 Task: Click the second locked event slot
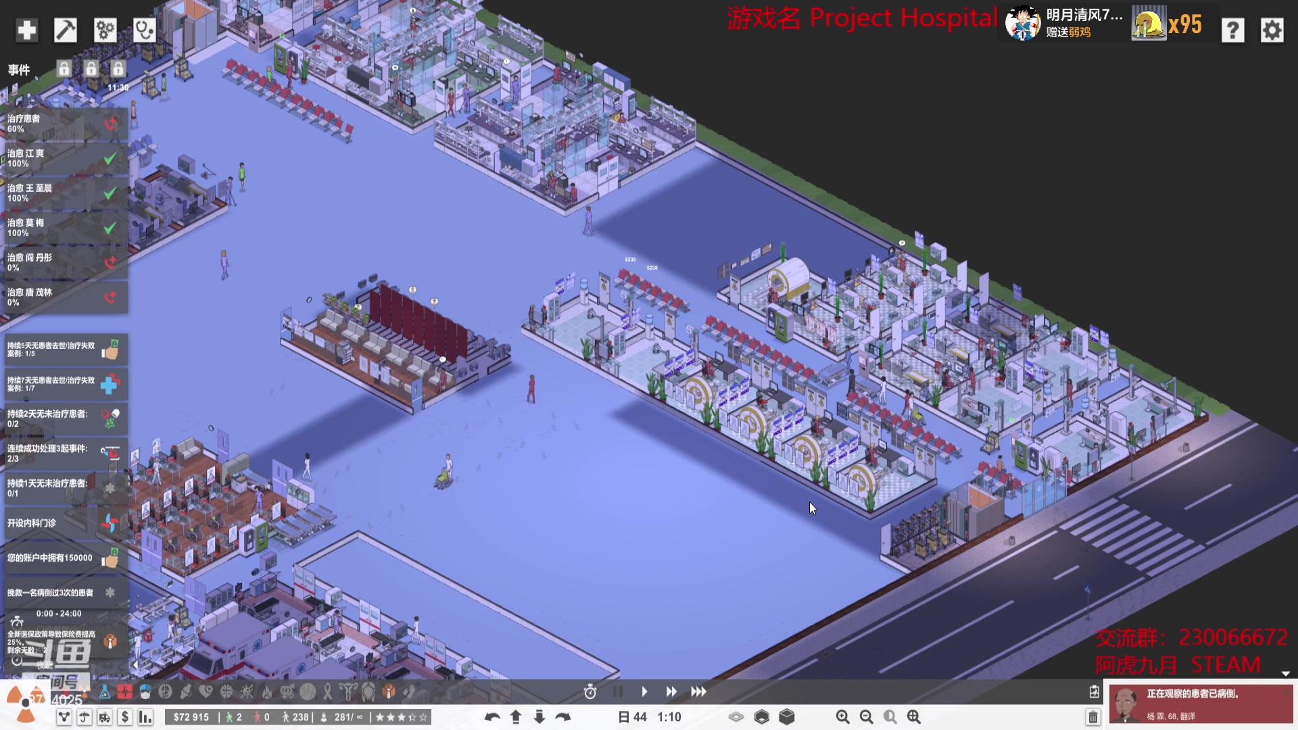pos(91,68)
